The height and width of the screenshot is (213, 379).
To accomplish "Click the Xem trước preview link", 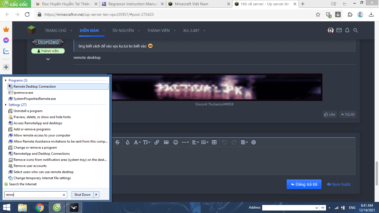I will pyautogui.click(x=339, y=184).
